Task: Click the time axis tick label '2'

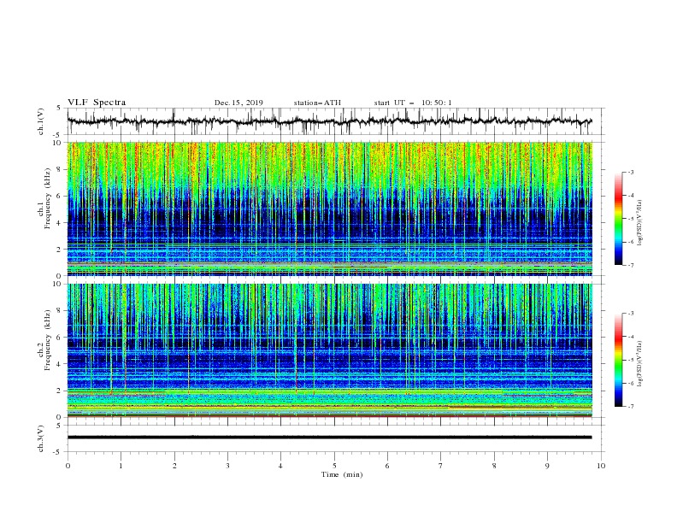Action: pos(174,466)
